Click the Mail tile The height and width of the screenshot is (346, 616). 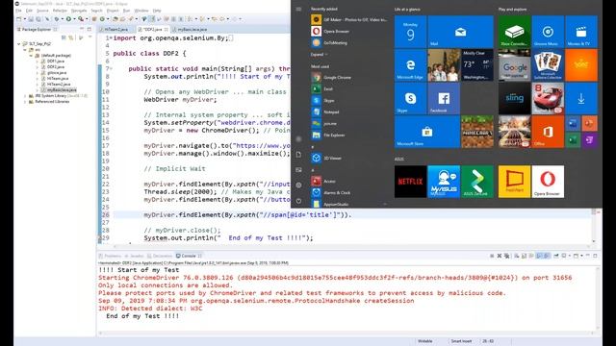[460, 32]
